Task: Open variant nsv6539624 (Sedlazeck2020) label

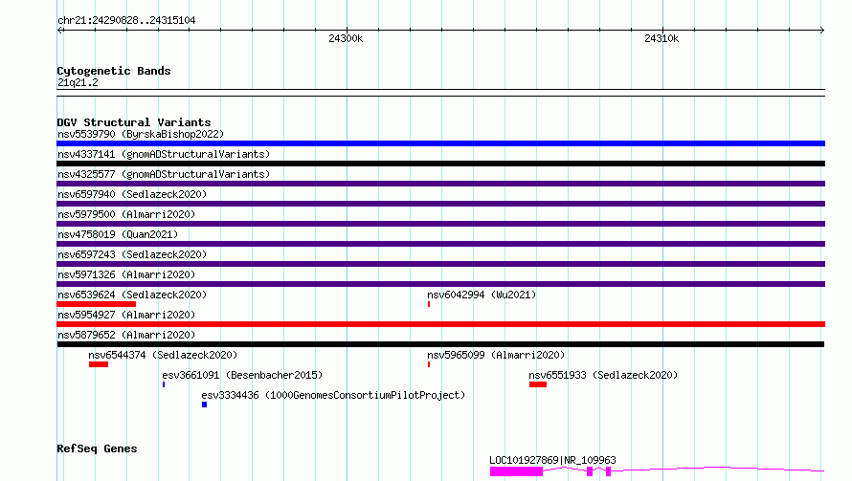Action: click(132, 295)
